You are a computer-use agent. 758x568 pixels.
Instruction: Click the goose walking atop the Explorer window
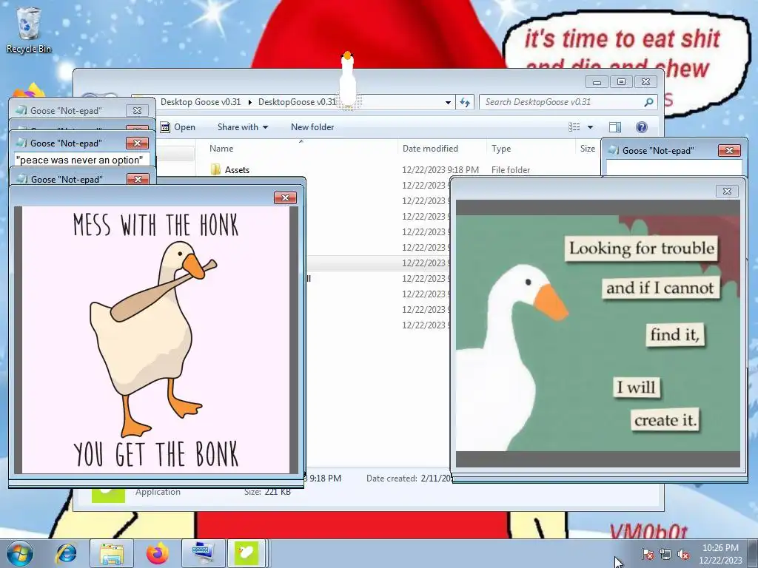[348, 80]
